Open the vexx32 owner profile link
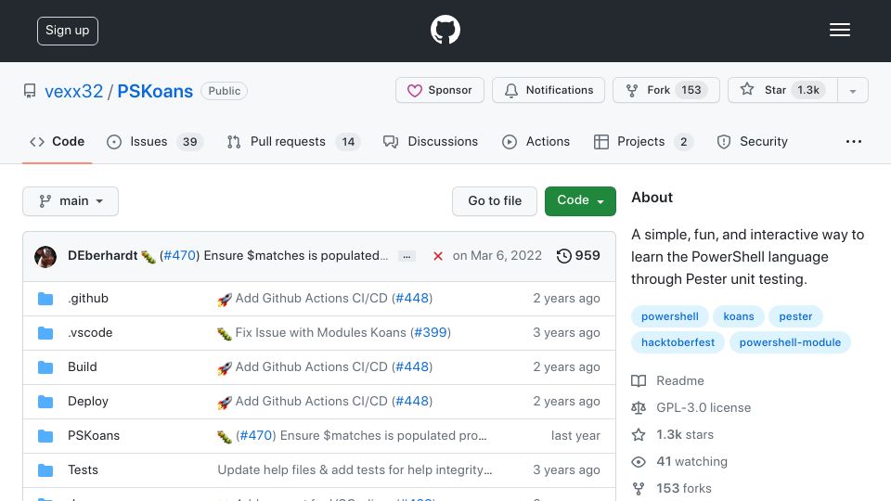Image resolution: width=891 pixels, height=501 pixels. (74, 91)
